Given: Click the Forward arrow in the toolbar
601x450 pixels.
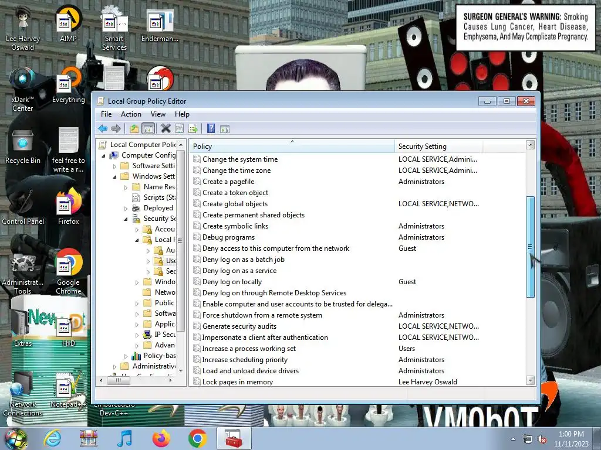Looking at the screenshot, I should (116, 128).
